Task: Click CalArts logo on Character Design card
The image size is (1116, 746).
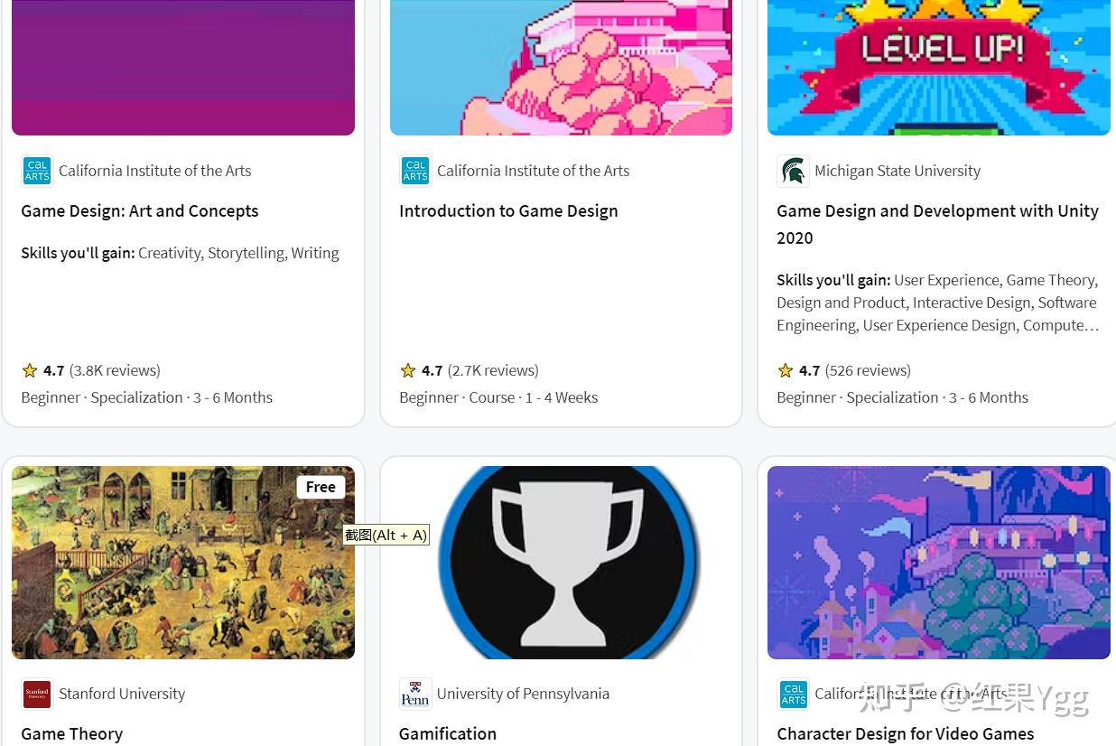Action: [793, 694]
